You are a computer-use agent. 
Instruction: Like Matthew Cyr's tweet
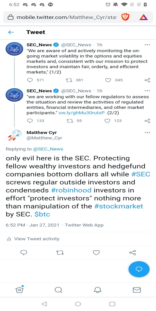96,252
